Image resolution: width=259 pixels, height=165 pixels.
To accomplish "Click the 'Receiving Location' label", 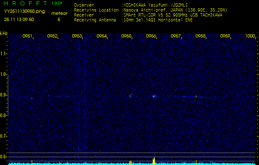I will (96, 10).
